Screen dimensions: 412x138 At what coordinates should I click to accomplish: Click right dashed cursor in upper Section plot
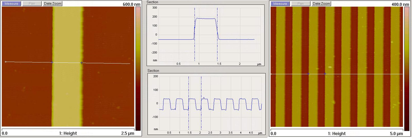pos(217,34)
